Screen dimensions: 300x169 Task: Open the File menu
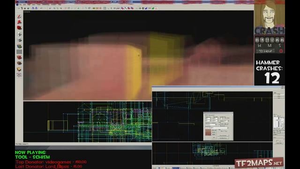click(20, 4)
